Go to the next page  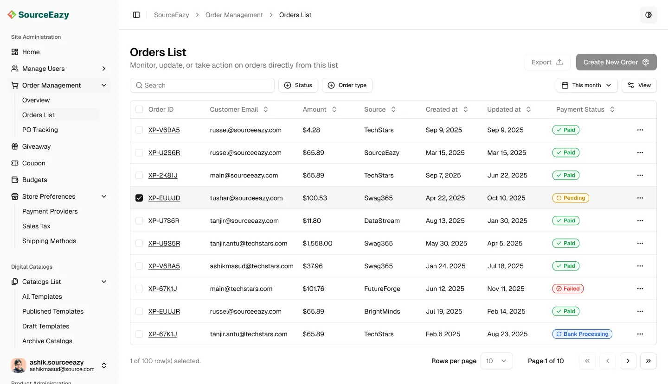pos(628,361)
